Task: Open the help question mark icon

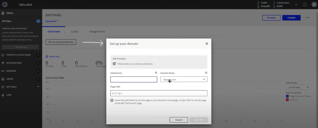Action: 305,4
